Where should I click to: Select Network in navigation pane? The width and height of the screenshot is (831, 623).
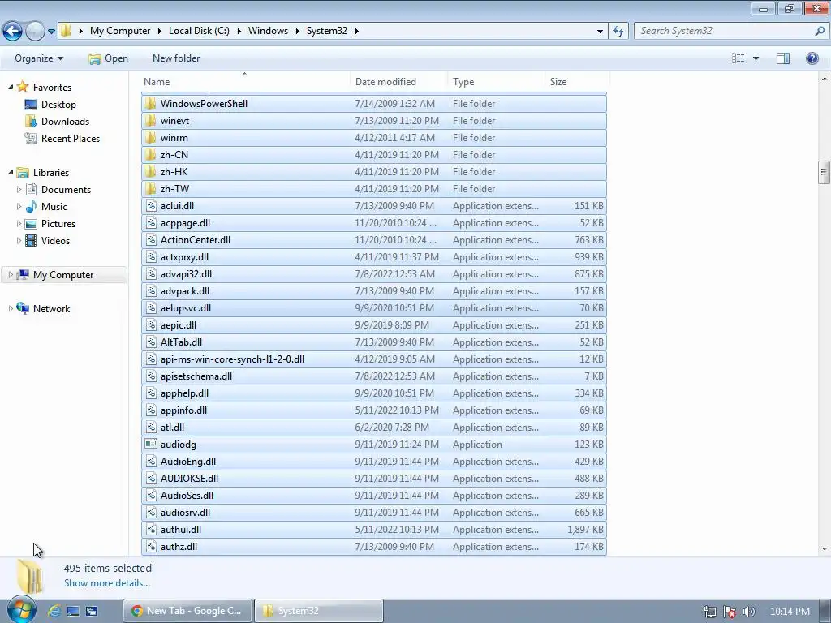tap(51, 308)
